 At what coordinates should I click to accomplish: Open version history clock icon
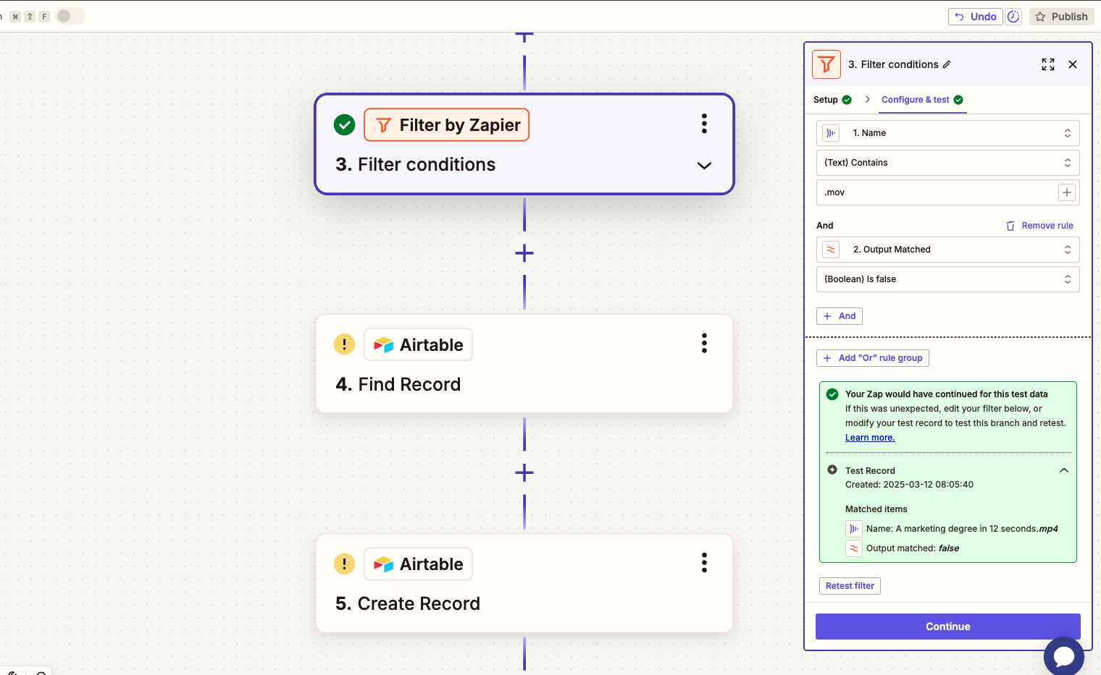(x=1013, y=17)
